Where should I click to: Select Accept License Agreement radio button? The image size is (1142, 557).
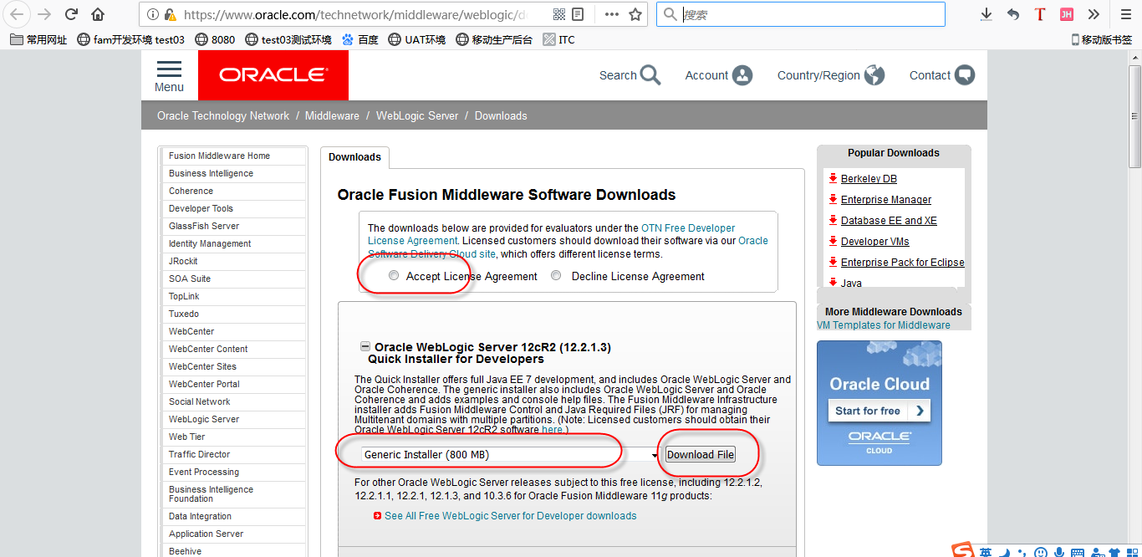394,276
